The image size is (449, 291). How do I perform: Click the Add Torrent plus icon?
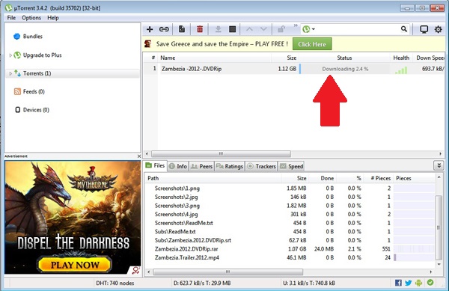tap(150, 29)
